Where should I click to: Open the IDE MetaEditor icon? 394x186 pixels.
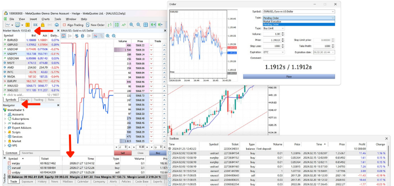click(x=35, y=25)
